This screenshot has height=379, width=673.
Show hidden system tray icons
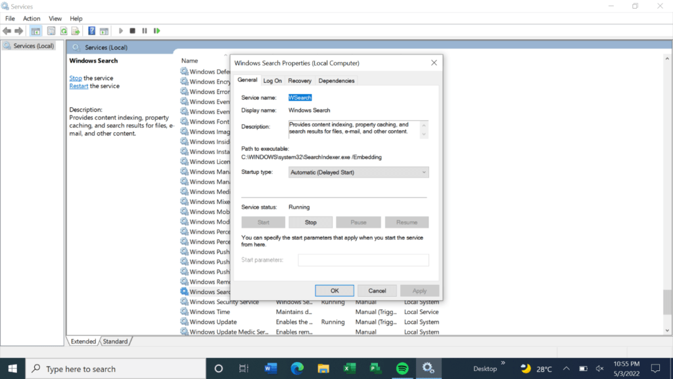tap(565, 368)
